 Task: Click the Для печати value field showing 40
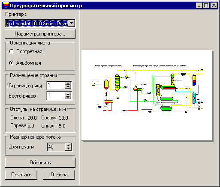[x=56, y=147]
